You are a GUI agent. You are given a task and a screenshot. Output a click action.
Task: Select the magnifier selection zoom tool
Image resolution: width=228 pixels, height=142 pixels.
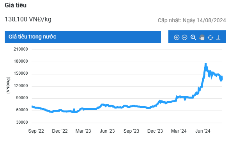(x=193, y=37)
